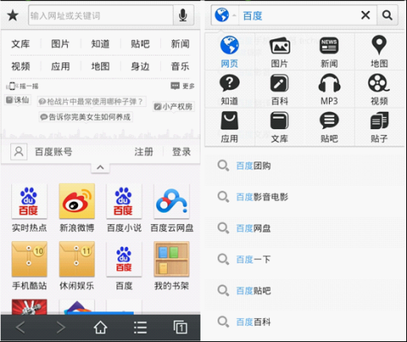Choose suggestion 百度团购

pos(304,166)
